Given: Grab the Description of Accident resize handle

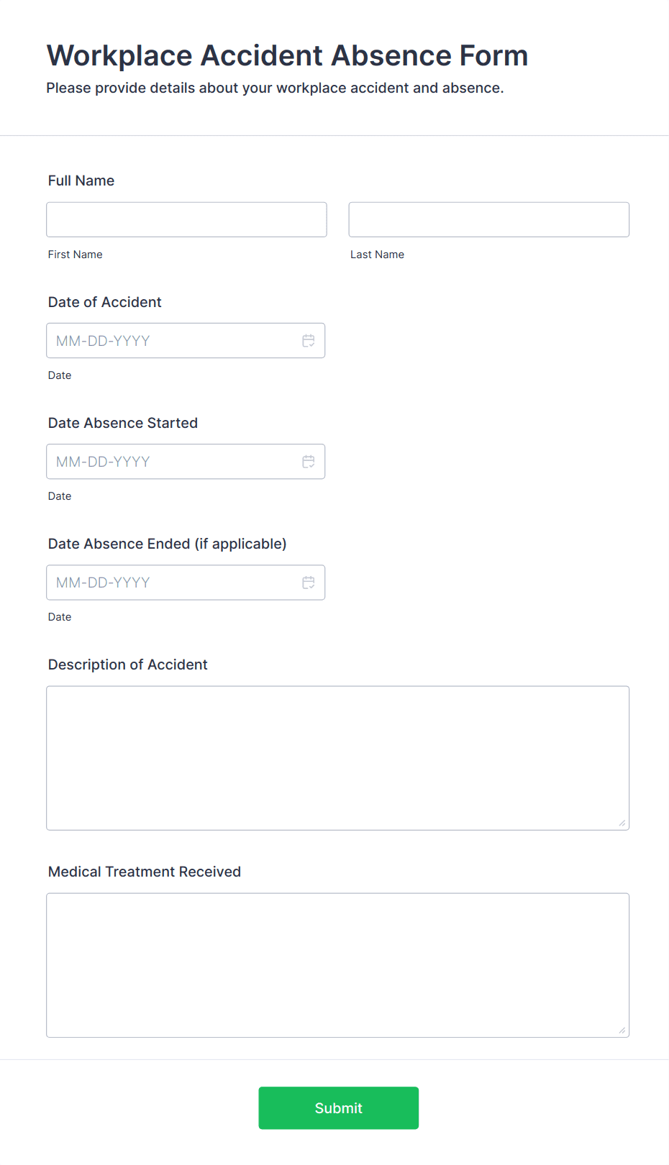Looking at the screenshot, I should coord(622,823).
